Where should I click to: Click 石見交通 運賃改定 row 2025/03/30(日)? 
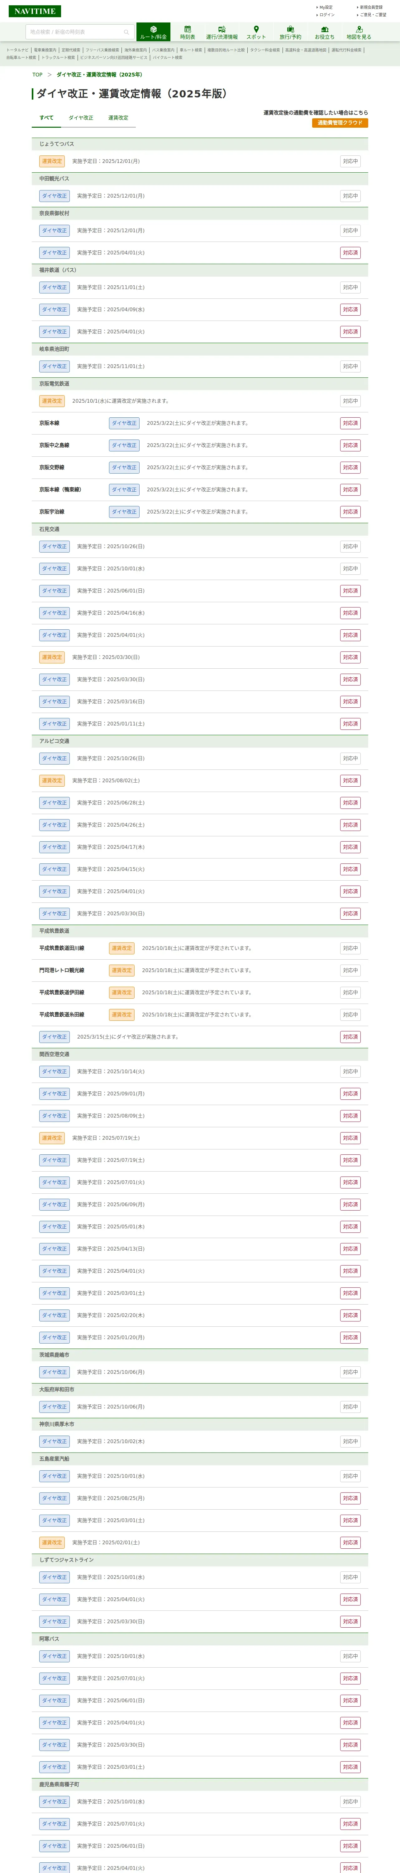click(200, 657)
